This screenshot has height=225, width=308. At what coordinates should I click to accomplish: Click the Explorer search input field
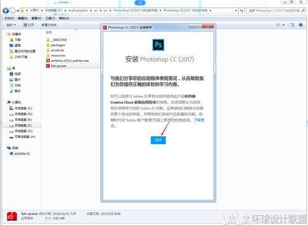click(x=276, y=10)
